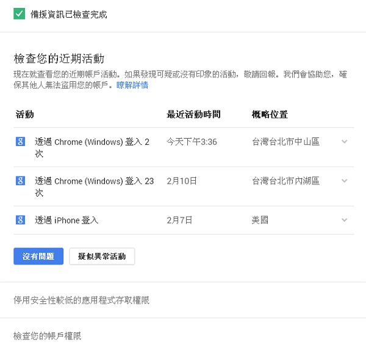Click the Google icon beside the 中山區 login entry

click(20, 142)
